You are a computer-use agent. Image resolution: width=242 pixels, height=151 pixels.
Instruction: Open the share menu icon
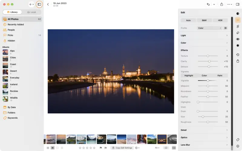221,4
